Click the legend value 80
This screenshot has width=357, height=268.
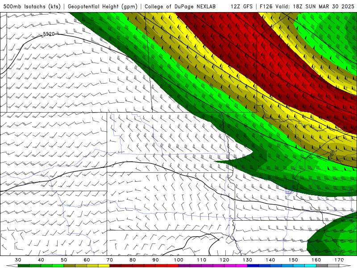133,260
